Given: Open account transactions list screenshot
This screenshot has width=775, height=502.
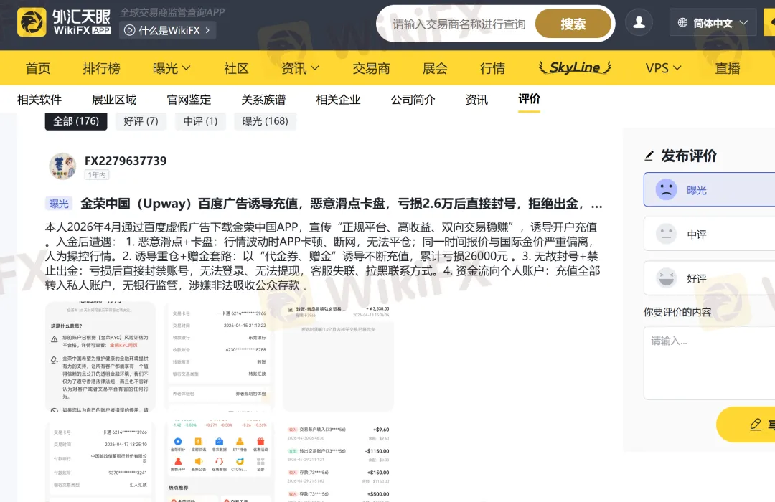Looking at the screenshot, I should [338, 462].
